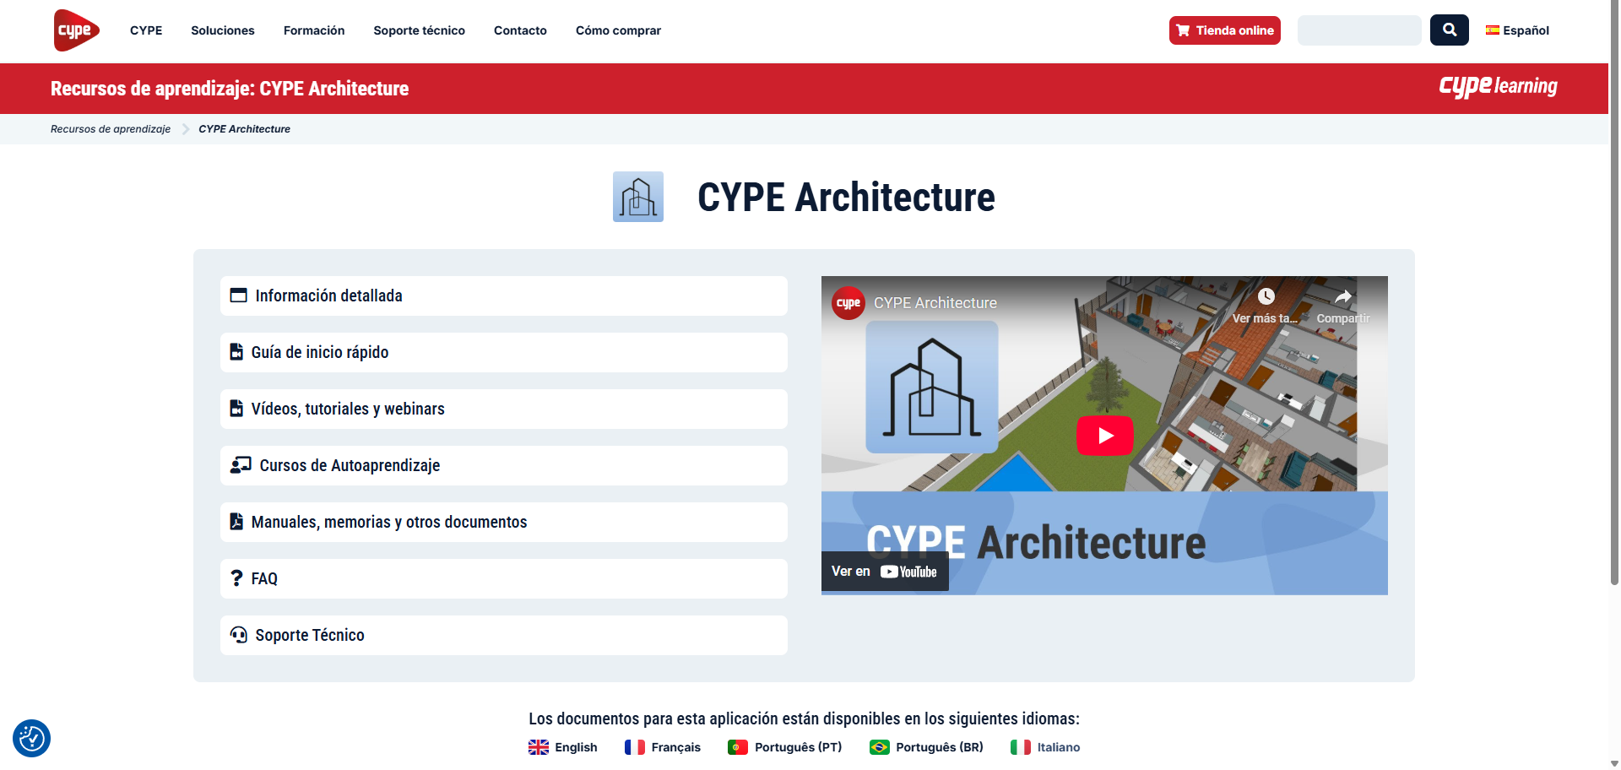Switch to English documents language
Image resolution: width=1621 pixels, height=770 pixels.
[x=563, y=747]
